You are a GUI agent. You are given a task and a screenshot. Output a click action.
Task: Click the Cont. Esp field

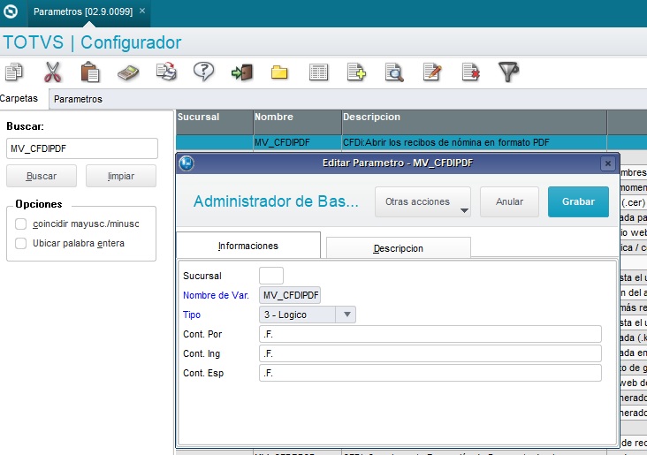(430, 373)
